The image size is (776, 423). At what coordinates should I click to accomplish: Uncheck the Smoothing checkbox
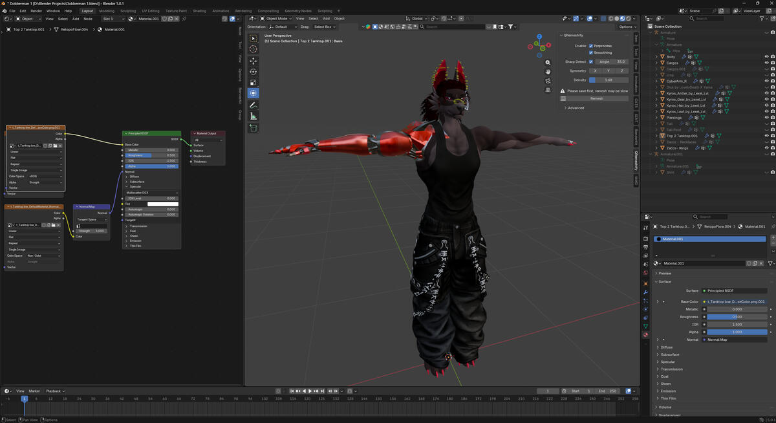(591, 53)
